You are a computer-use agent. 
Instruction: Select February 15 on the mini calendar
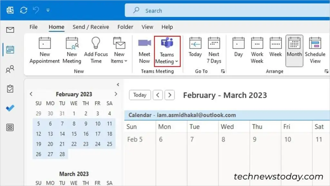(74, 134)
